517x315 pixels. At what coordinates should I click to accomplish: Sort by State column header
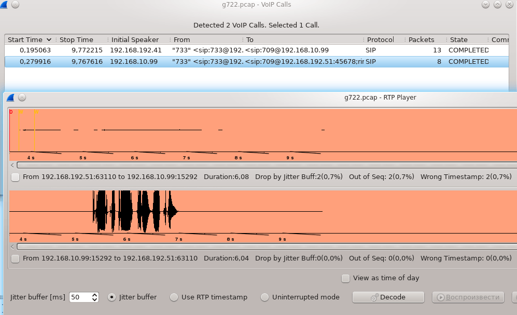click(x=467, y=39)
